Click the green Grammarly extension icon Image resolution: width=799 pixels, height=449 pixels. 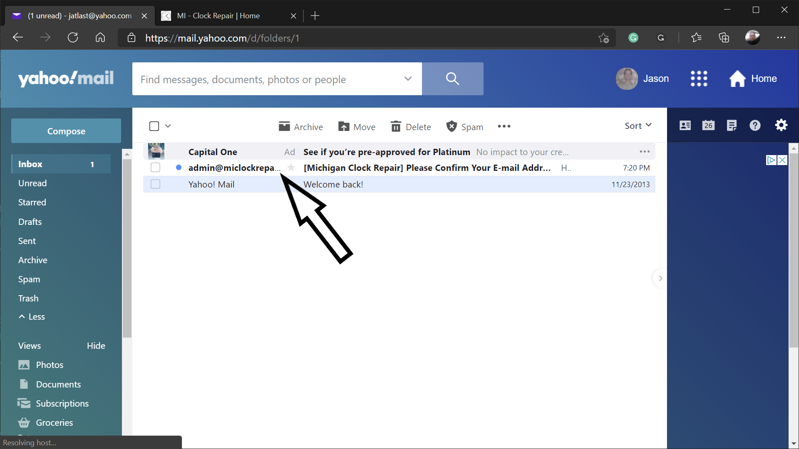(x=633, y=38)
